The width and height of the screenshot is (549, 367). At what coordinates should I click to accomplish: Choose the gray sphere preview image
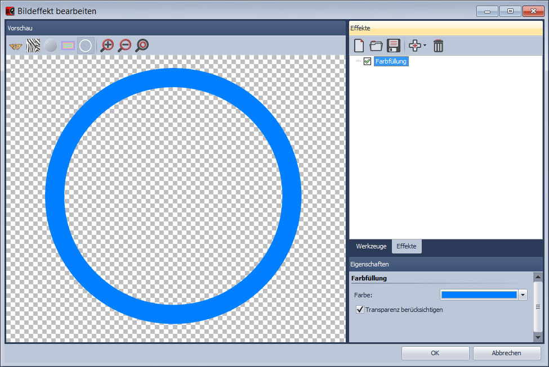pyautogui.click(x=51, y=46)
